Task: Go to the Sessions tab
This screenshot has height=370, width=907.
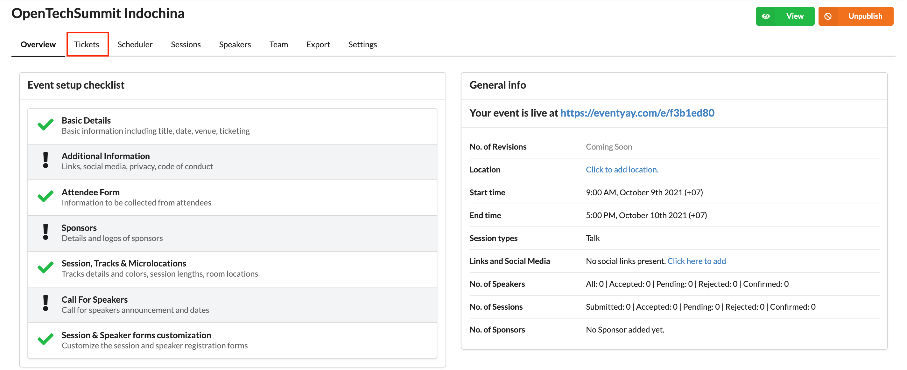Action: tap(186, 45)
